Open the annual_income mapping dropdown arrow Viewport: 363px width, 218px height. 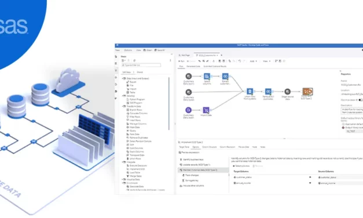(310, 183)
